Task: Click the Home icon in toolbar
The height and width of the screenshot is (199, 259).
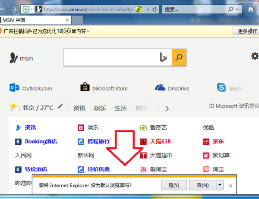Action: 250,9
